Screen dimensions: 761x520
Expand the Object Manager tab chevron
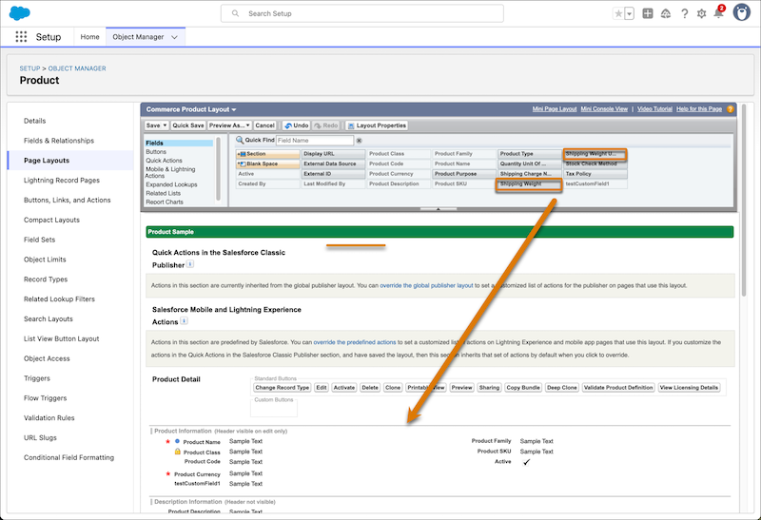point(175,37)
